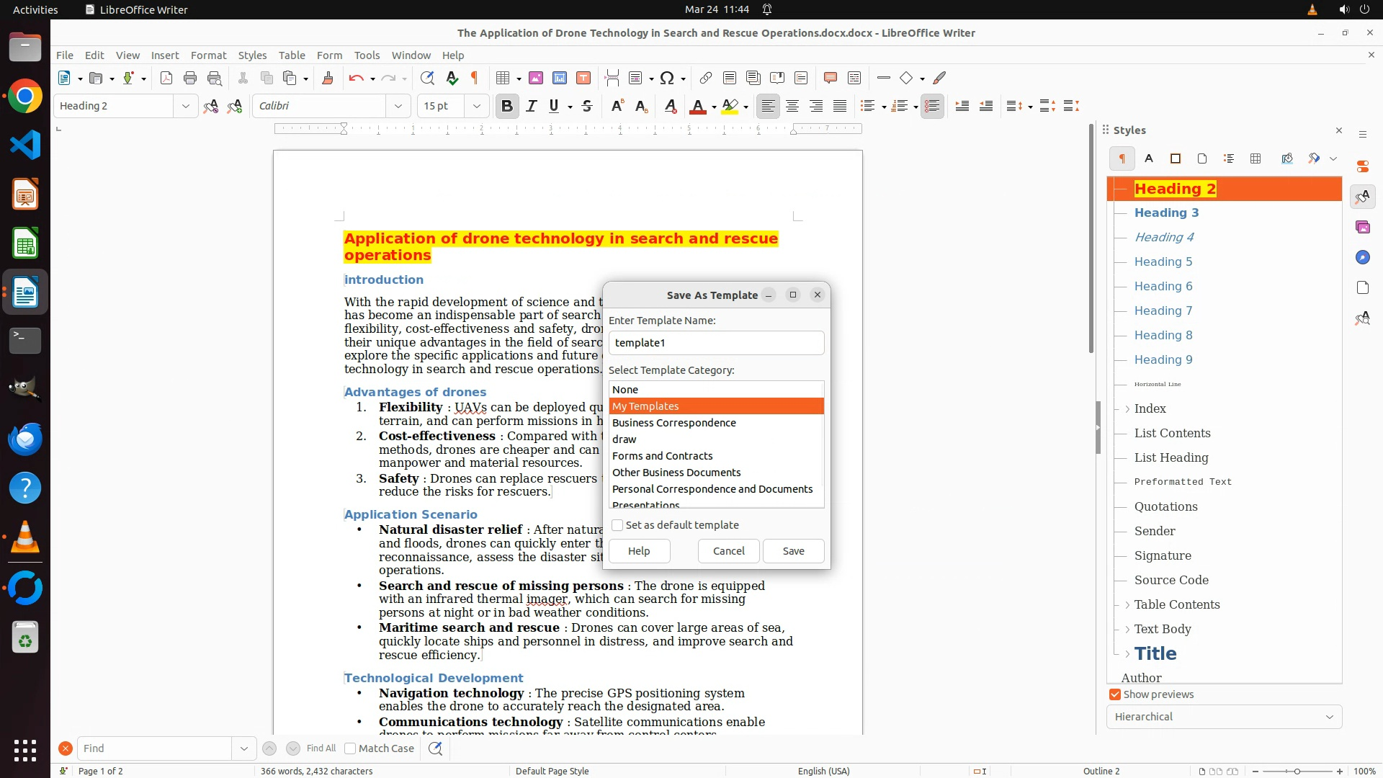The height and width of the screenshot is (778, 1383).
Task: Expand the Table Contents style group
Action: click(1127, 605)
